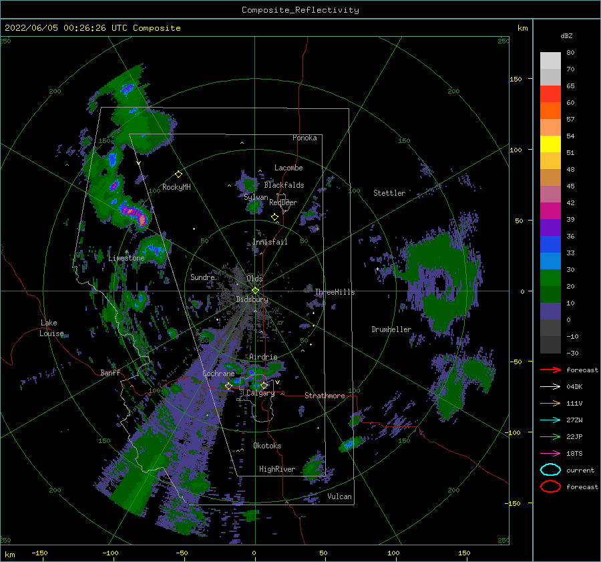Click the Lake Louise label
The width and height of the screenshot is (601, 562).
pos(51,328)
